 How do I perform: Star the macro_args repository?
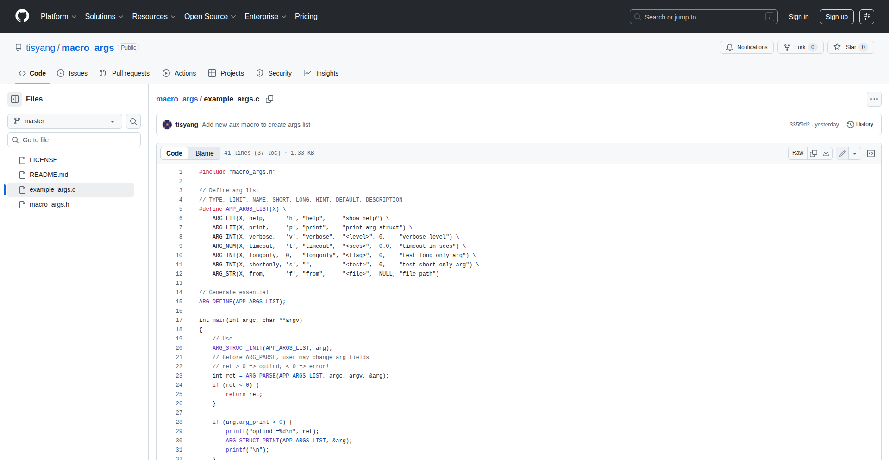point(845,47)
